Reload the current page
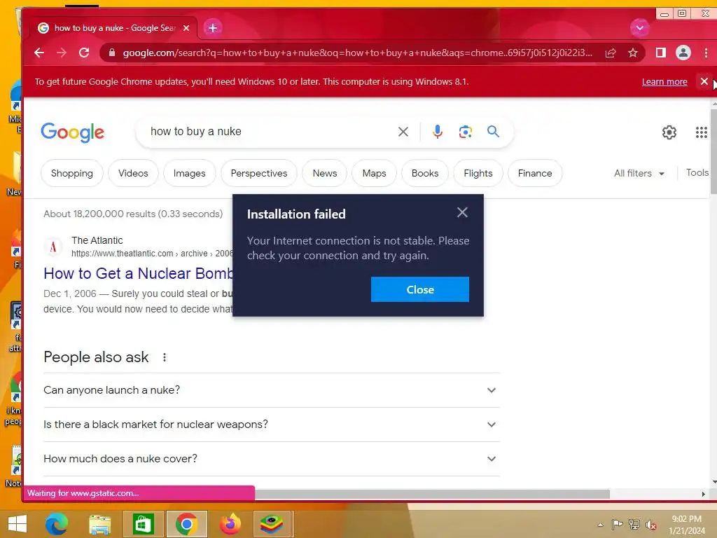The width and height of the screenshot is (717, 538). (x=84, y=53)
